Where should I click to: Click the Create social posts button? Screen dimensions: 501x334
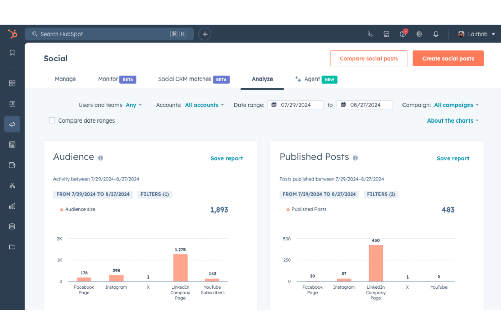(448, 58)
